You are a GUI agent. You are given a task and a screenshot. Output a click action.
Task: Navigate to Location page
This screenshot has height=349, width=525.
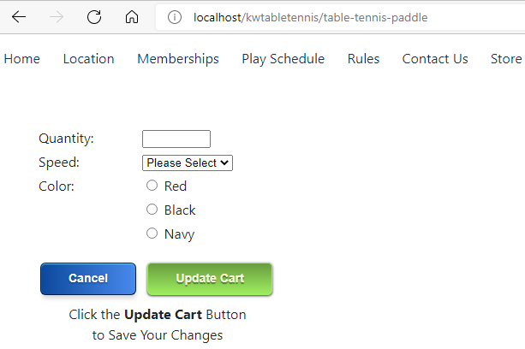[x=88, y=59]
